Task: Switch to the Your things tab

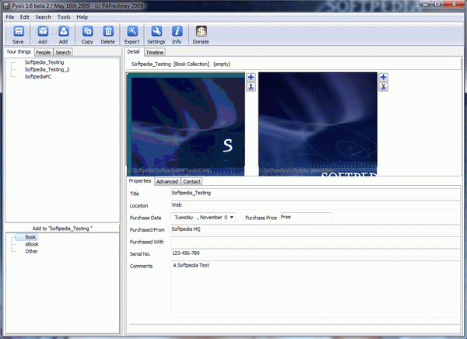Action: 19,52
